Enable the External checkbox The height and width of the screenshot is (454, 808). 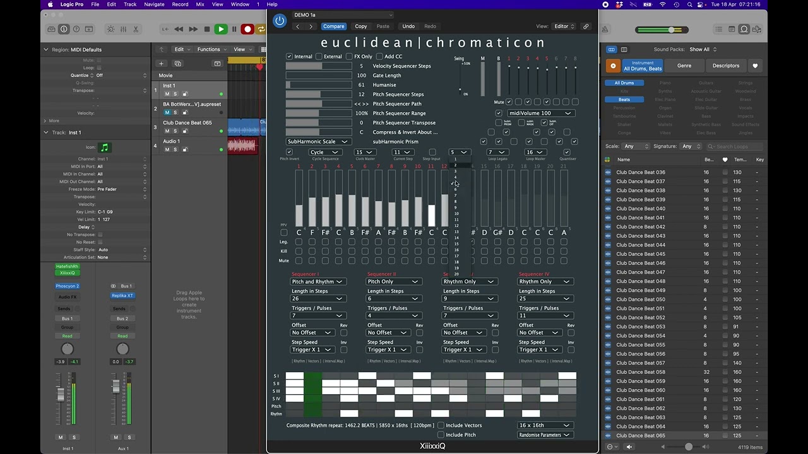319,57
